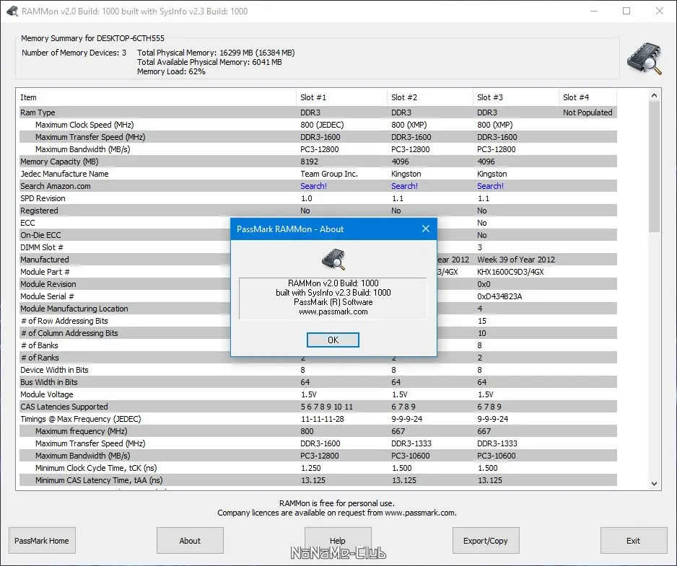
Task: Click 800 (XMP) cell for Slot #2
Action: pos(409,125)
